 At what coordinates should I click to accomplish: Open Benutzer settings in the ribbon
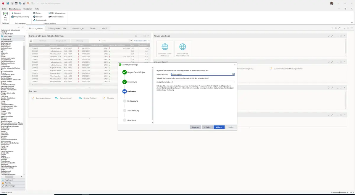pyautogui.click(x=38, y=17)
